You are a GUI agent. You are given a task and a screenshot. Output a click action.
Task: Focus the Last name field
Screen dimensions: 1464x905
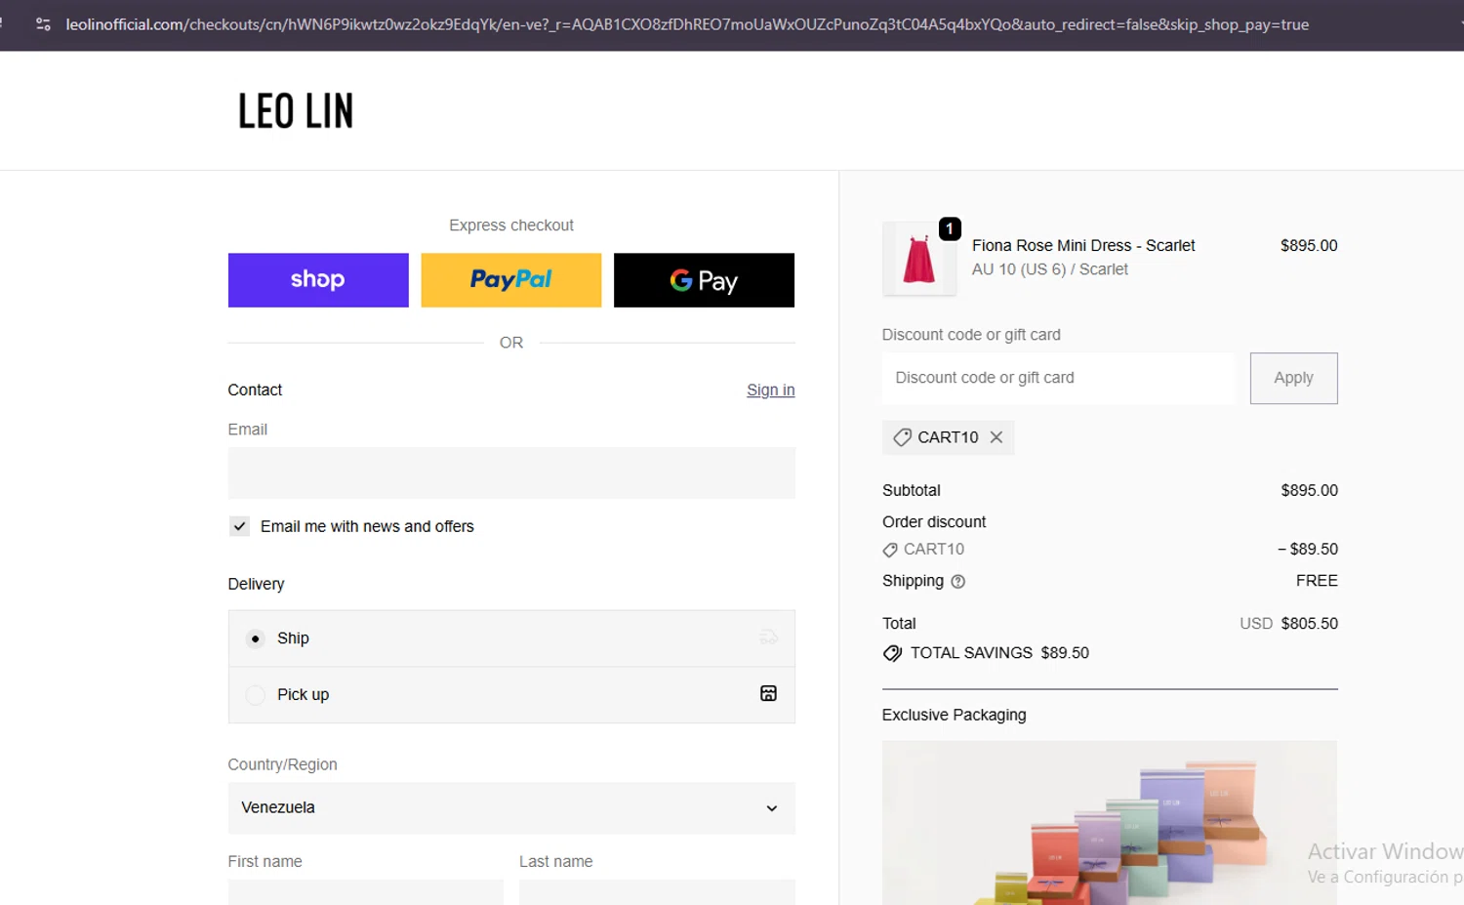657,892
